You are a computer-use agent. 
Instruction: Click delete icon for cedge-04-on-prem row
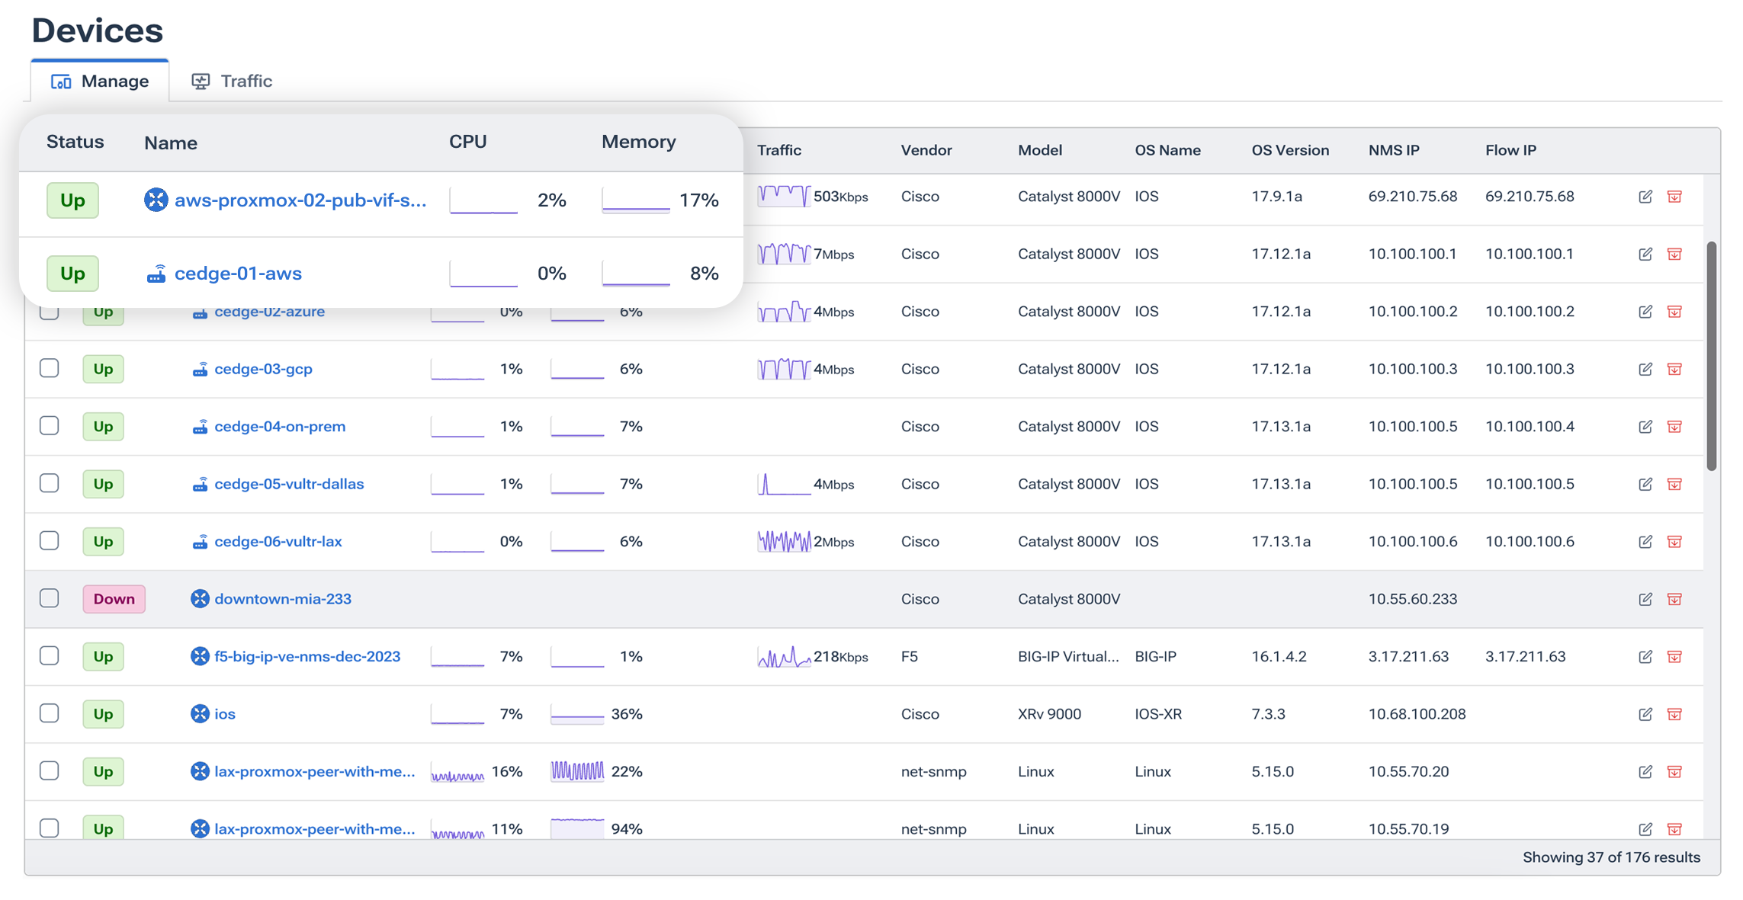tap(1674, 427)
